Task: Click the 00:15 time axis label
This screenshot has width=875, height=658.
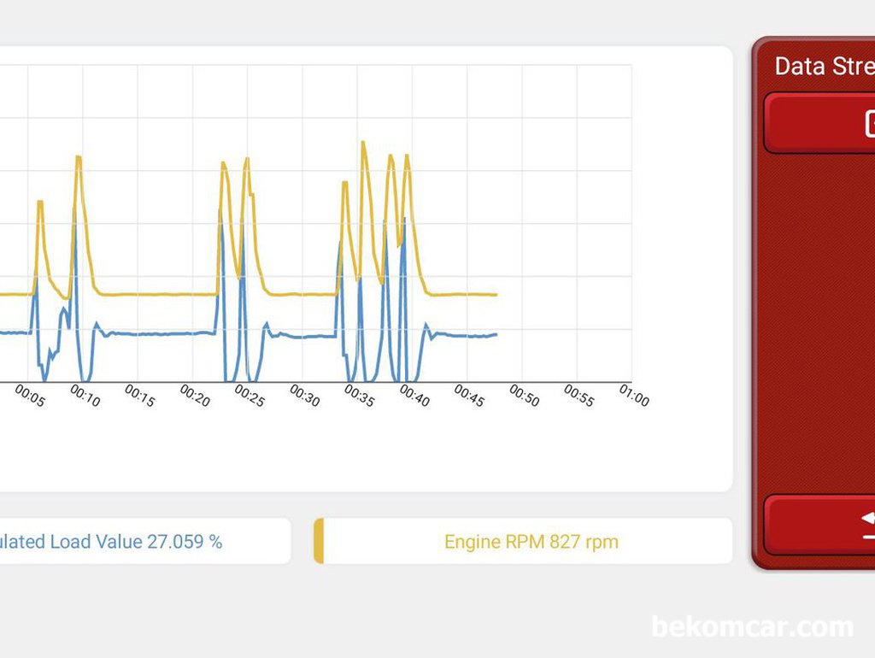Action: point(139,395)
